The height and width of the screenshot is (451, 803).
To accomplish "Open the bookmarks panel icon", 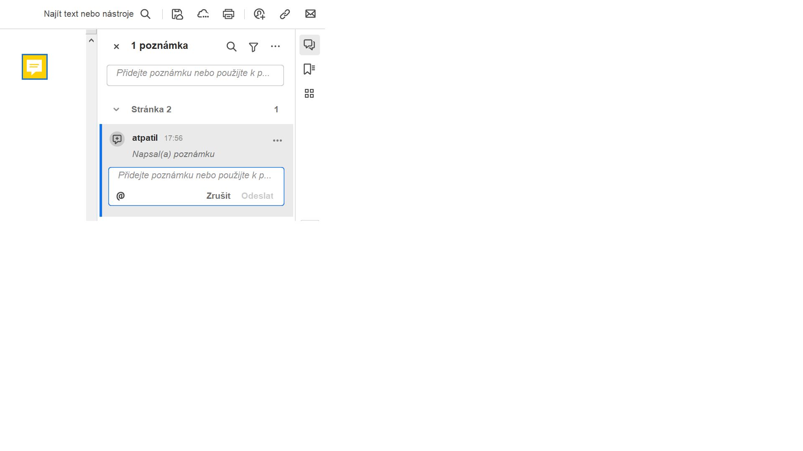I will tap(309, 69).
